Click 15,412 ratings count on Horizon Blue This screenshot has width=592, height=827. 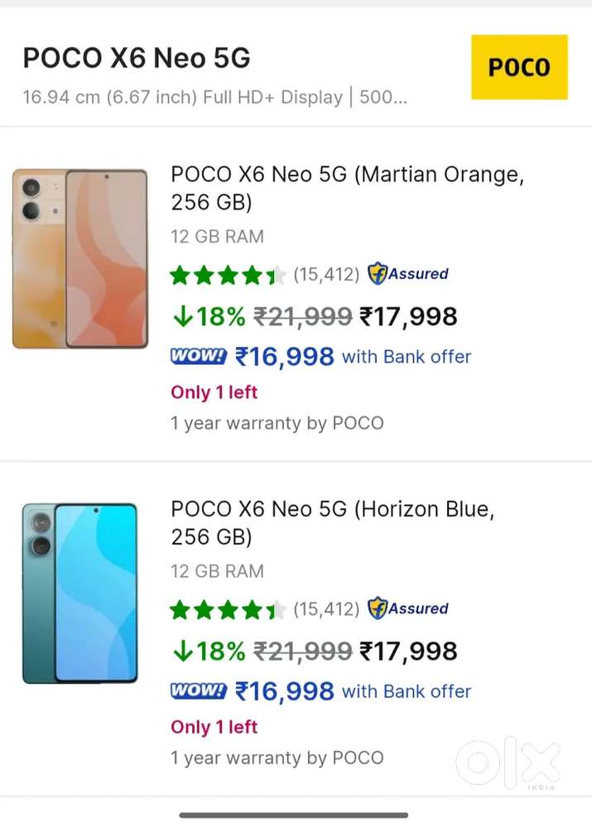pos(326,608)
